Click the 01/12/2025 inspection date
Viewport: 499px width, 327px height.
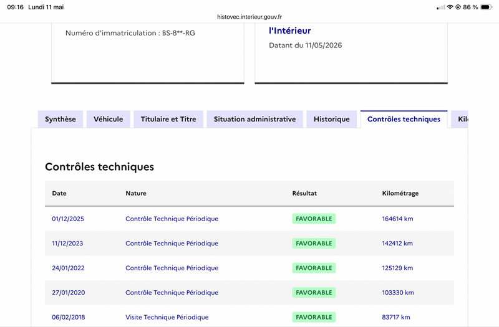point(68,219)
